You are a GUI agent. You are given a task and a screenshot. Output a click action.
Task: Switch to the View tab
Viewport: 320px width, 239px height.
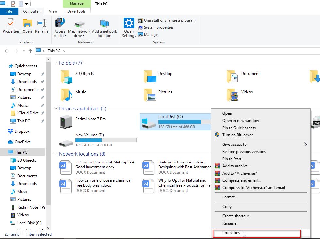tap(53, 11)
